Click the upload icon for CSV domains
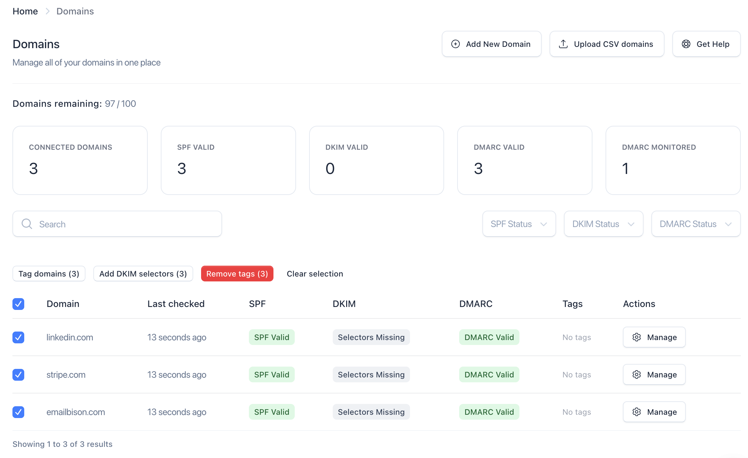 tap(563, 44)
